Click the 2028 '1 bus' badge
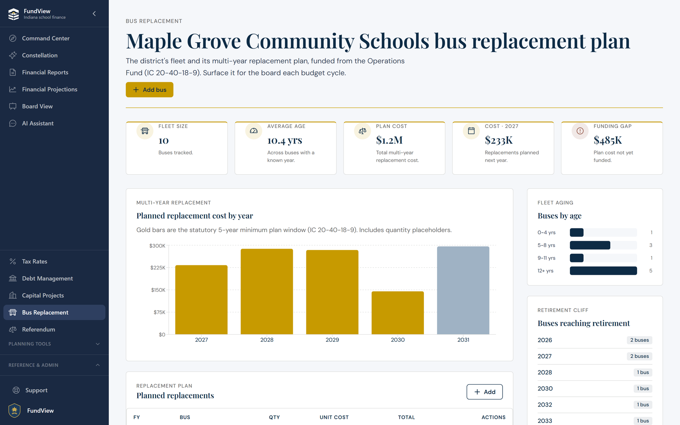Image resolution: width=680 pixels, height=425 pixels. pyautogui.click(x=643, y=373)
